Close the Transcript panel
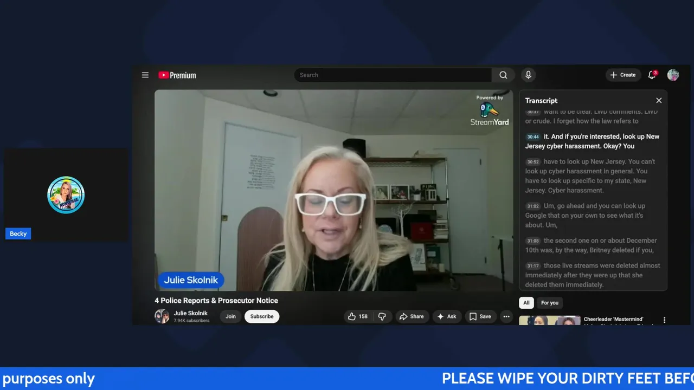The height and width of the screenshot is (390, 694). coord(659,100)
